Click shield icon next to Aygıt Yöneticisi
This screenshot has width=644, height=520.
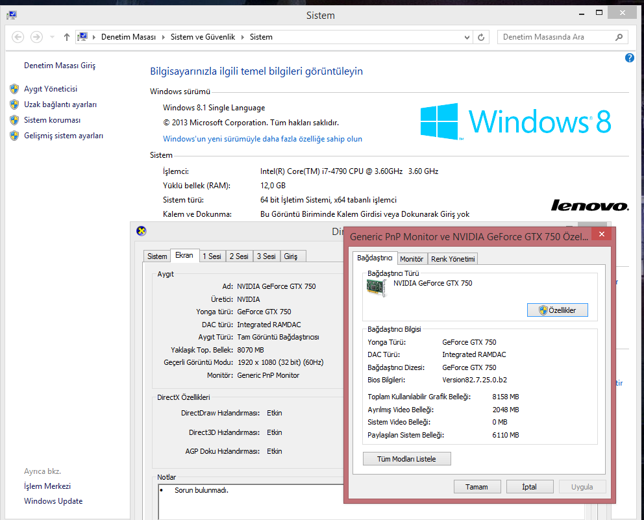(x=14, y=89)
